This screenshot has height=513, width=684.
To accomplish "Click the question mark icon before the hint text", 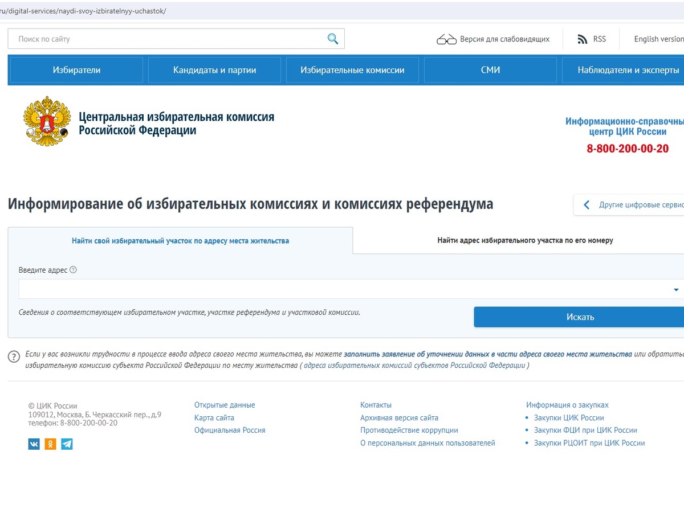I will pos(14,357).
